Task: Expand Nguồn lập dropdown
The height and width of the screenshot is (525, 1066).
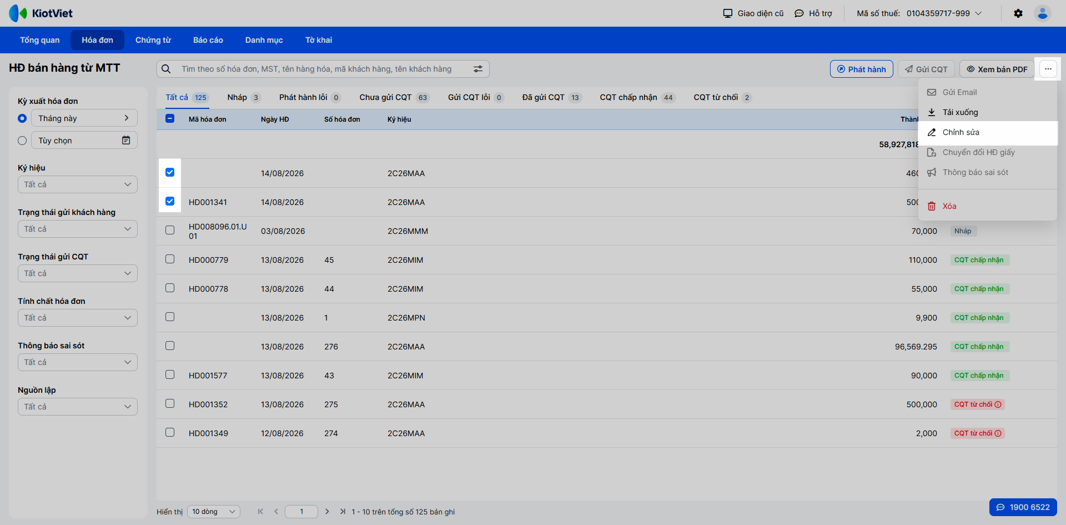Action: (78, 407)
